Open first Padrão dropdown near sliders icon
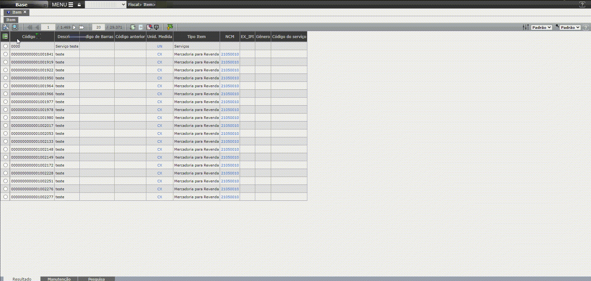The height and width of the screenshot is (281, 591). (x=541, y=28)
